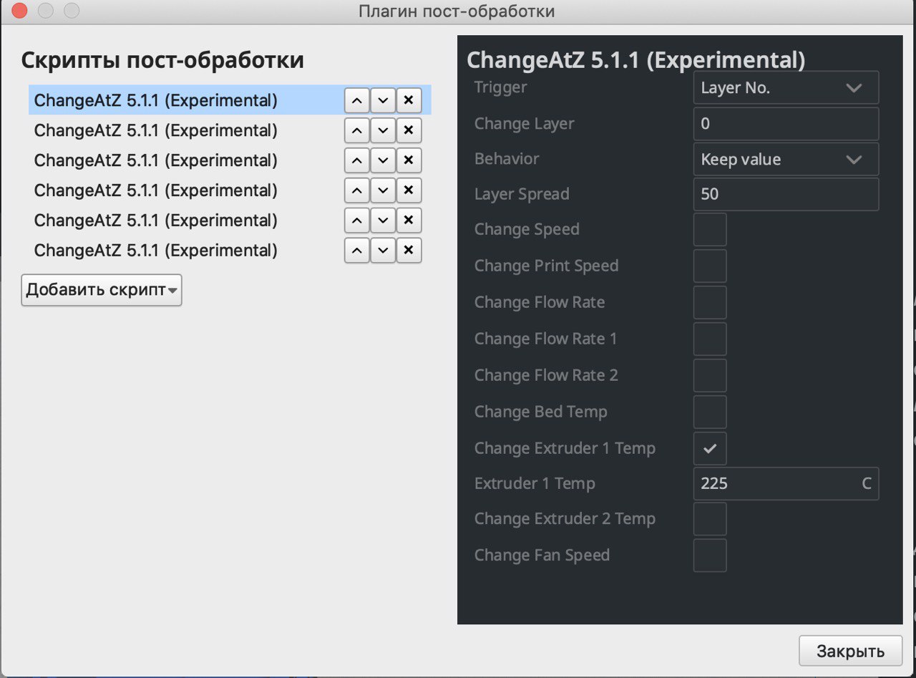Tick the Change Flow Rate 2 checkbox
916x678 pixels.
tap(710, 376)
